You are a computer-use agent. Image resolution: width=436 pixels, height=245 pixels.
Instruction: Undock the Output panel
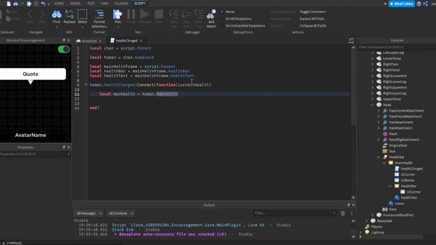[x=348, y=205]
